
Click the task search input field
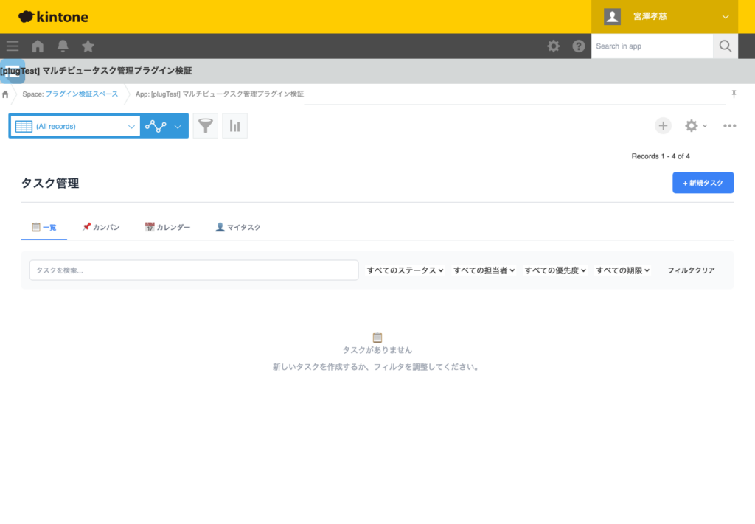tap(193, 270)
